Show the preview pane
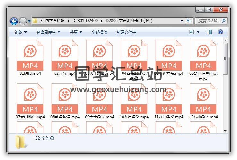 tap(209, 32)
